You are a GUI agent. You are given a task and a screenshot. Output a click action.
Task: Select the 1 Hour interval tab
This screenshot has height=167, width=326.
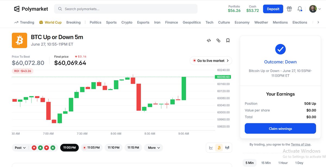[x=283, y=163]
